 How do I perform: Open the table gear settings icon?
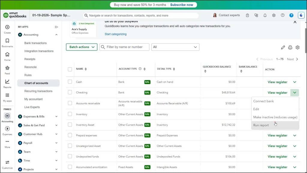tap(298, 47)
